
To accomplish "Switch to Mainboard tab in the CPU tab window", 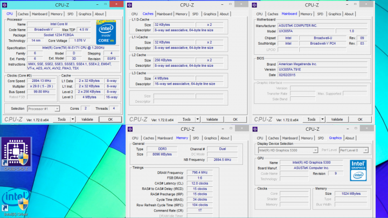I will tap(39, 14).
